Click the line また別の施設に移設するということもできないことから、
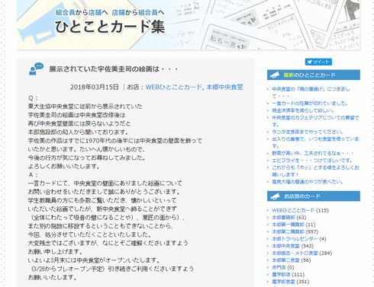374x287 pixels. 101,225
